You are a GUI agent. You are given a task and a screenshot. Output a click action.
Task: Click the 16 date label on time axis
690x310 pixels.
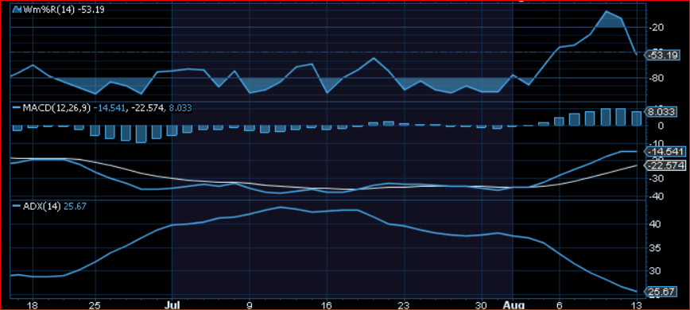(326, 304)
